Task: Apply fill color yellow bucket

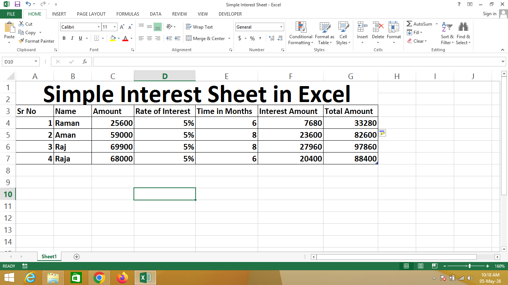Action: [x=113, y=38]
